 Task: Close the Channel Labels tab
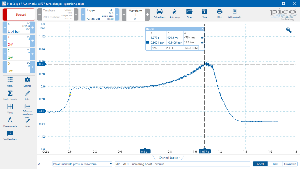pyautogui.click(x=180, y=158)
